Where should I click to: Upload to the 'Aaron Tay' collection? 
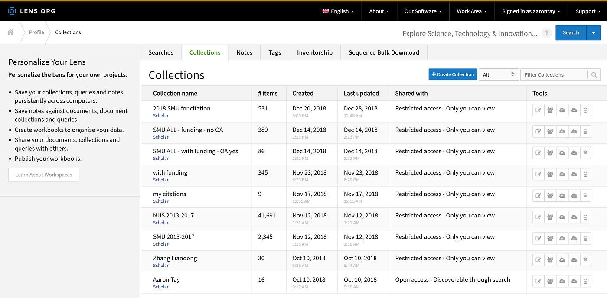point(562,282)
